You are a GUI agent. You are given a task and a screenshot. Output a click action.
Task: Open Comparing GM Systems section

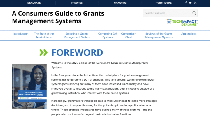click(108, 35)
